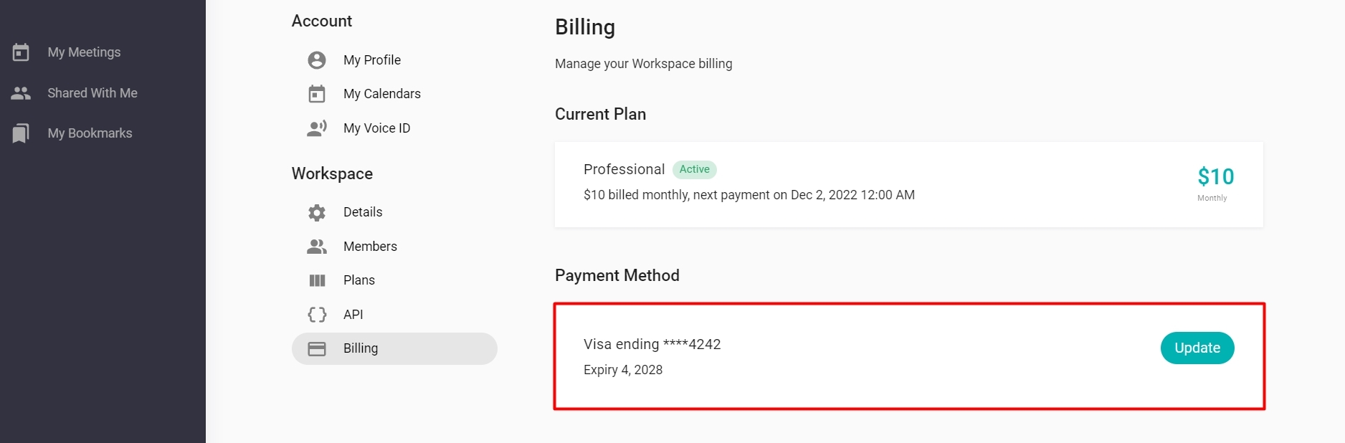The width and height of the screenshot is (1345, 443).
Task: Click the My Voice ID speaker icon
Action: coord(317,128)
